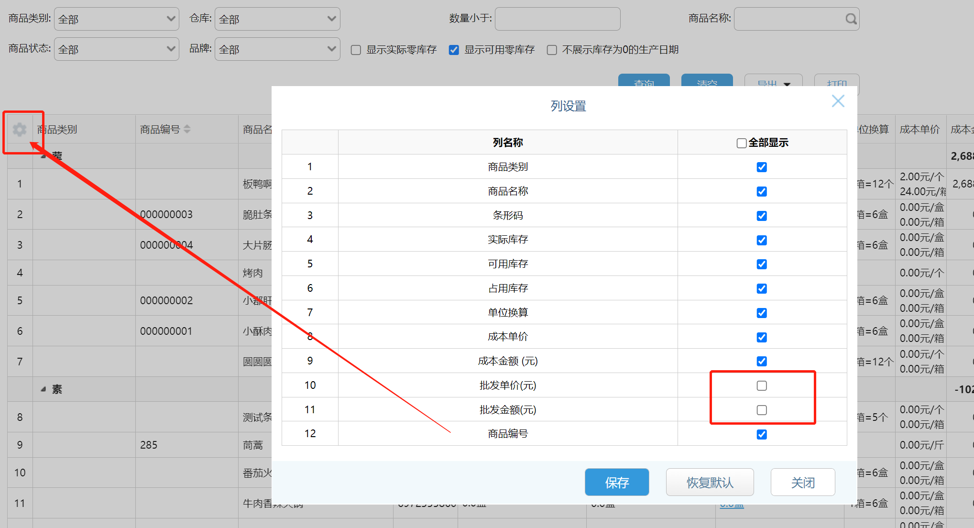This screenshot has width=974, height=528.
Task: Click 烤肉 product name
Action: pyautogui.click(x=253, y=273)
